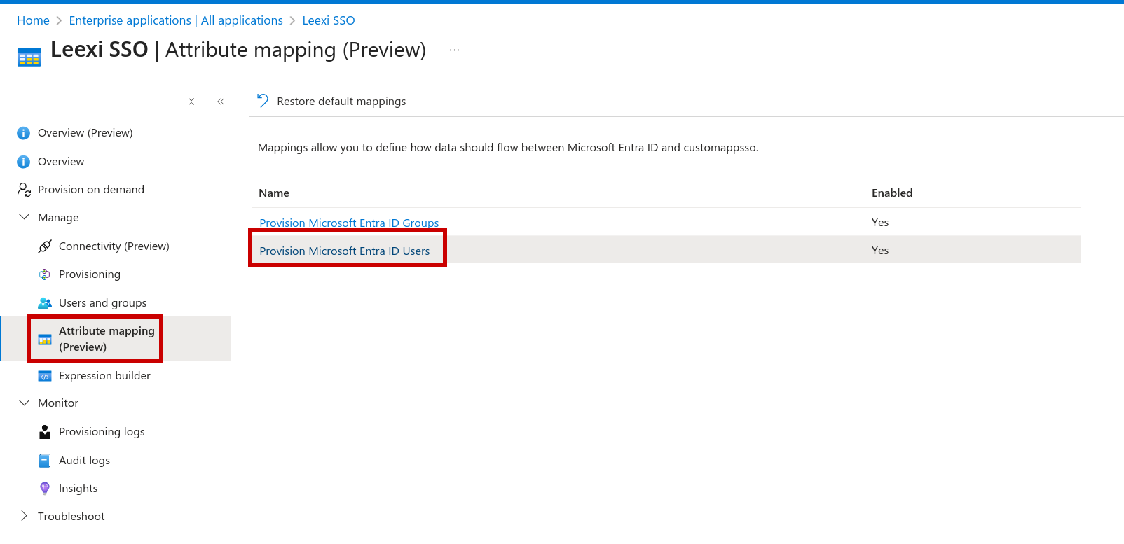Click the Audit logs notebook icon

(x=45, y=461)
